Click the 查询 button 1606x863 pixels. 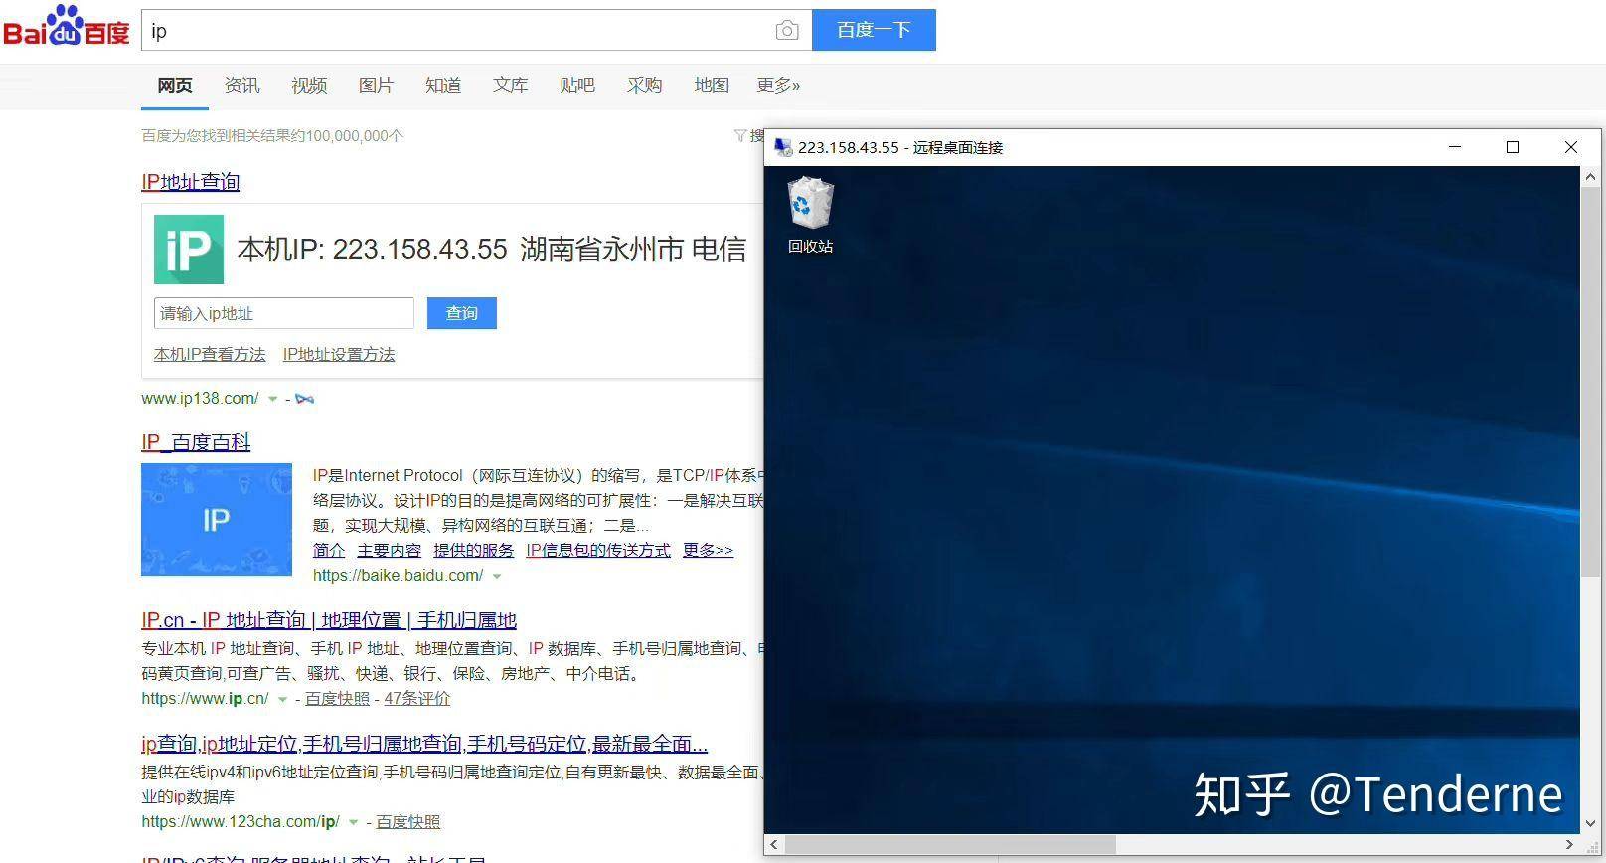click(462, 313)
